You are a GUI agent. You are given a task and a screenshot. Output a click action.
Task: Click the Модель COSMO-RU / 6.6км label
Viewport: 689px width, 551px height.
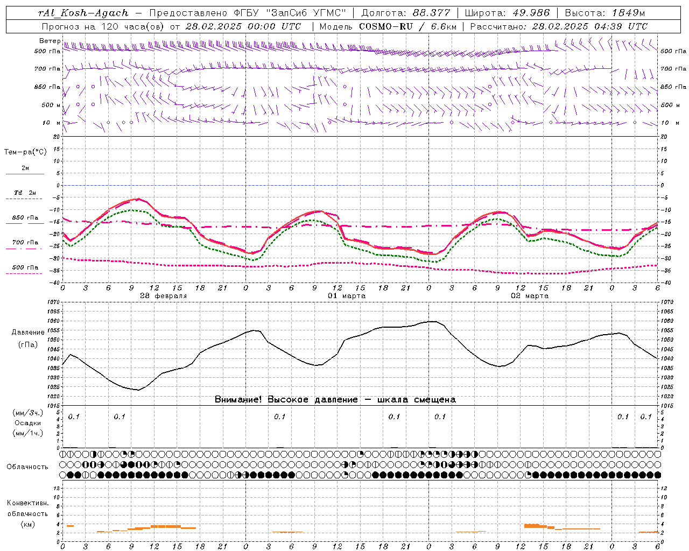tap(388, 26)
